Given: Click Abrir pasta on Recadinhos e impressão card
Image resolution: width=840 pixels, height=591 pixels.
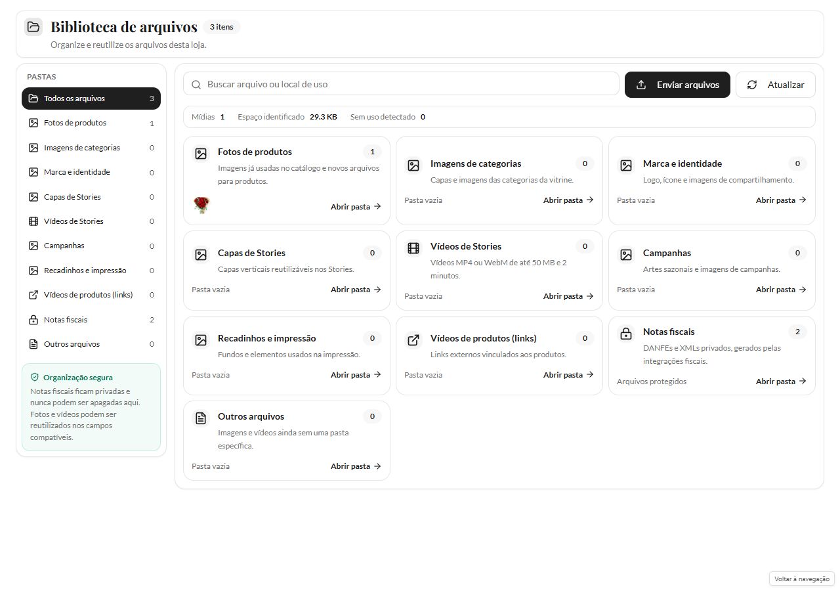Looking at the screenshot, I should click(x=356, y=375).
